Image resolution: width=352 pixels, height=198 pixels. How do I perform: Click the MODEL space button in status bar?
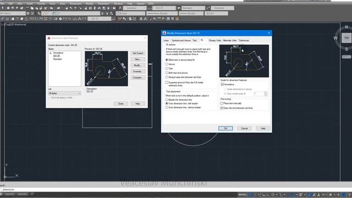coord(243,195)
